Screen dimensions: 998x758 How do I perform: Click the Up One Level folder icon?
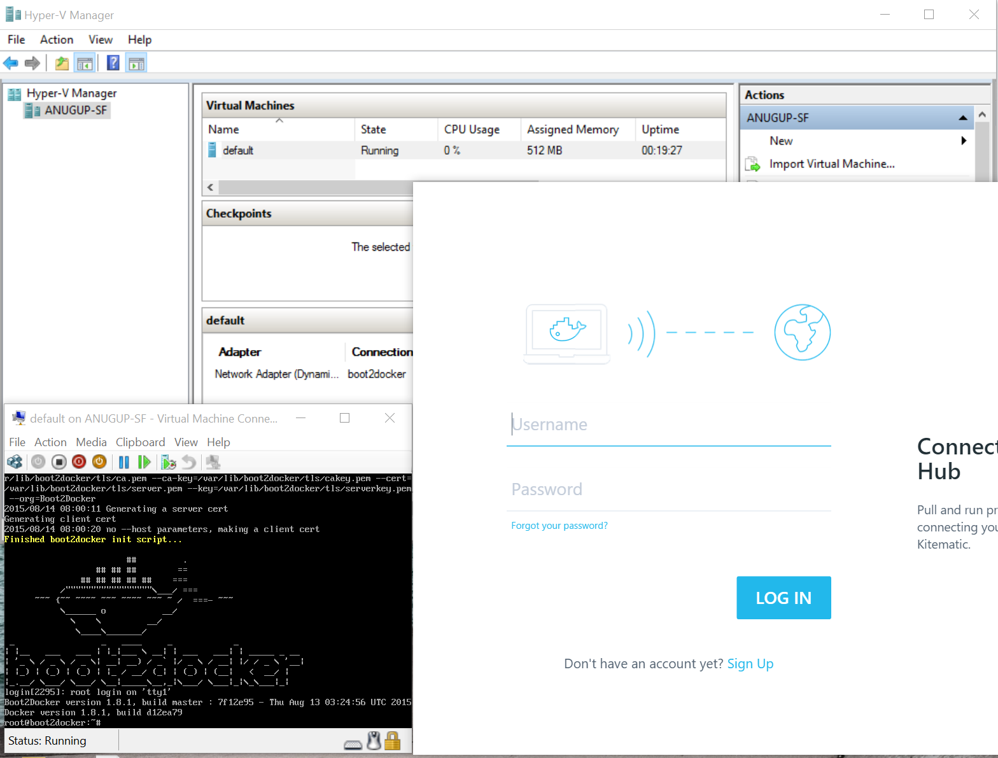pyautogui.click(x=62, y=63)
